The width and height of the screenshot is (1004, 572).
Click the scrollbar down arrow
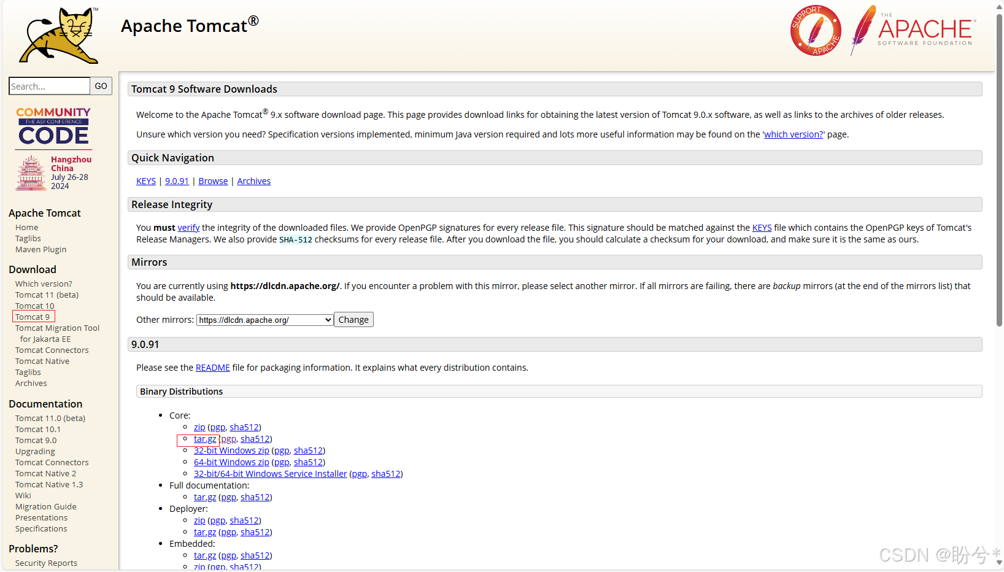[999, 563]
